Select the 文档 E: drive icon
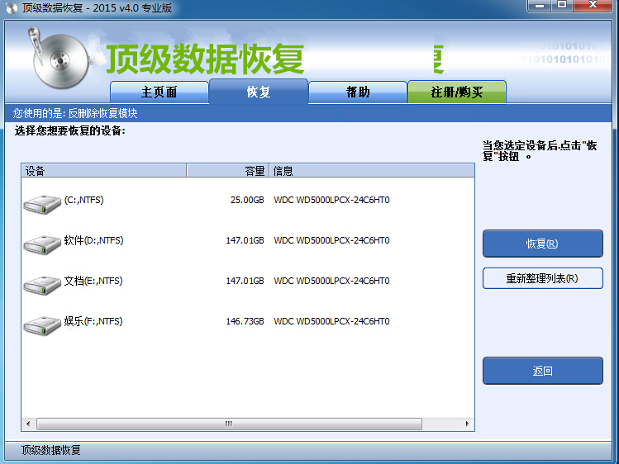This screenshot has height=464, width=619. coord(42,286)
